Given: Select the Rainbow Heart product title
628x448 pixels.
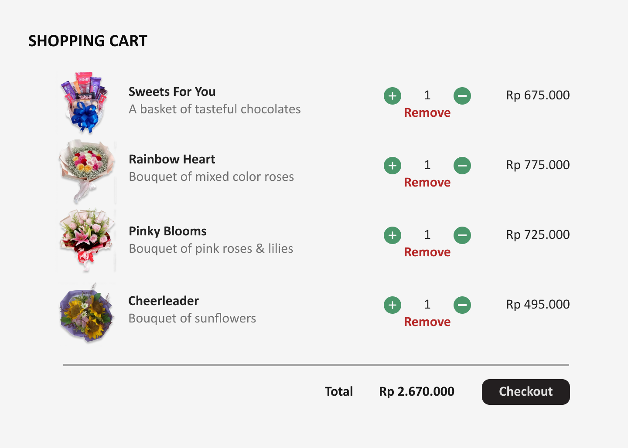Looking at the screenshot, I should [172, 160].
